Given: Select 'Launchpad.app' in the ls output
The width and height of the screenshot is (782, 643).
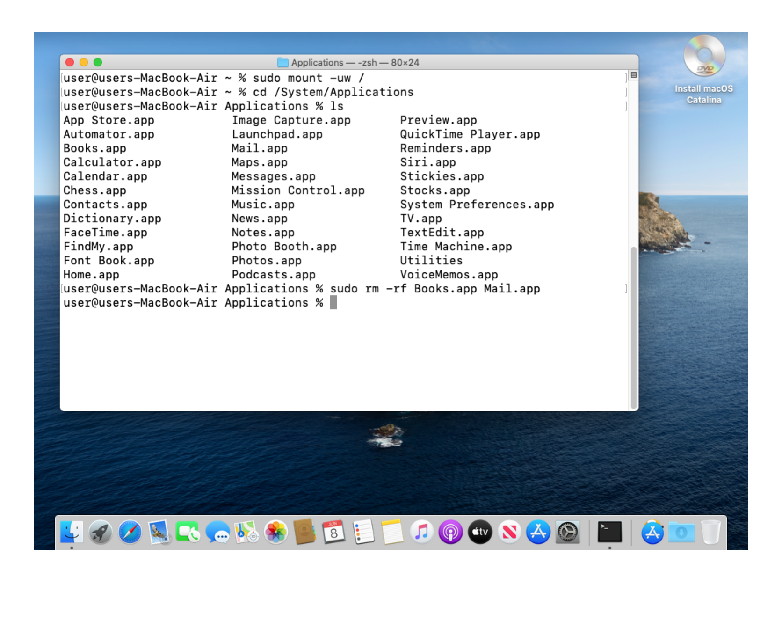Looking at the screenshot, I should (277, 134).
